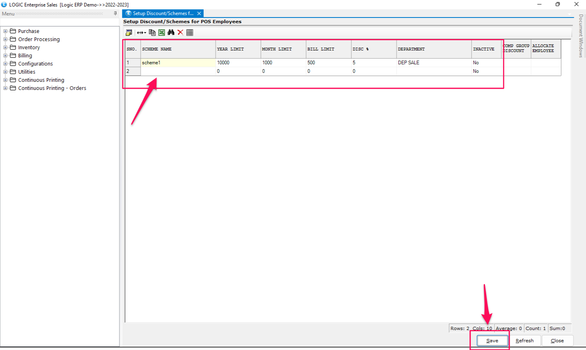
Task: Expand the Billing tree node
Action: (x=6, y=55)
